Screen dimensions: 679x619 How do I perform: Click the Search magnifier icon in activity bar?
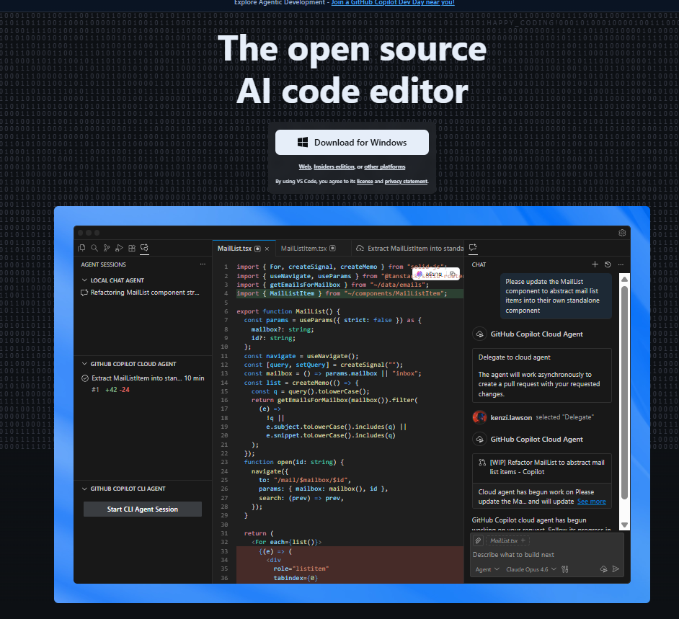click(95, 248)
